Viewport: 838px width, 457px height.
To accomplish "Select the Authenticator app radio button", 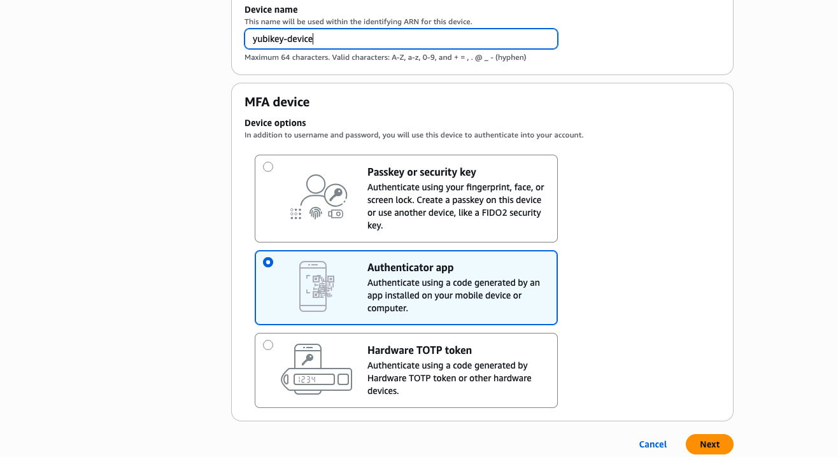I will tap(268, 262).
